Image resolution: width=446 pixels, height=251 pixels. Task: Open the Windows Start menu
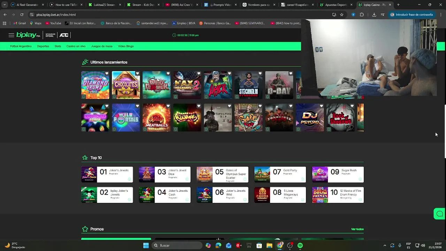click(x=146, y=245)
